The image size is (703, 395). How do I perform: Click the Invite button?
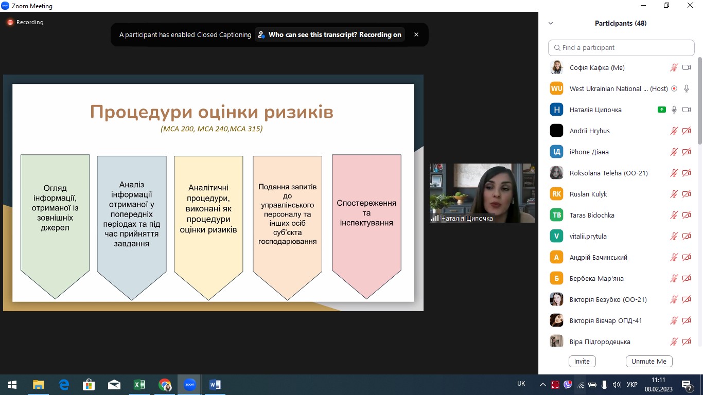pos(582,361)
